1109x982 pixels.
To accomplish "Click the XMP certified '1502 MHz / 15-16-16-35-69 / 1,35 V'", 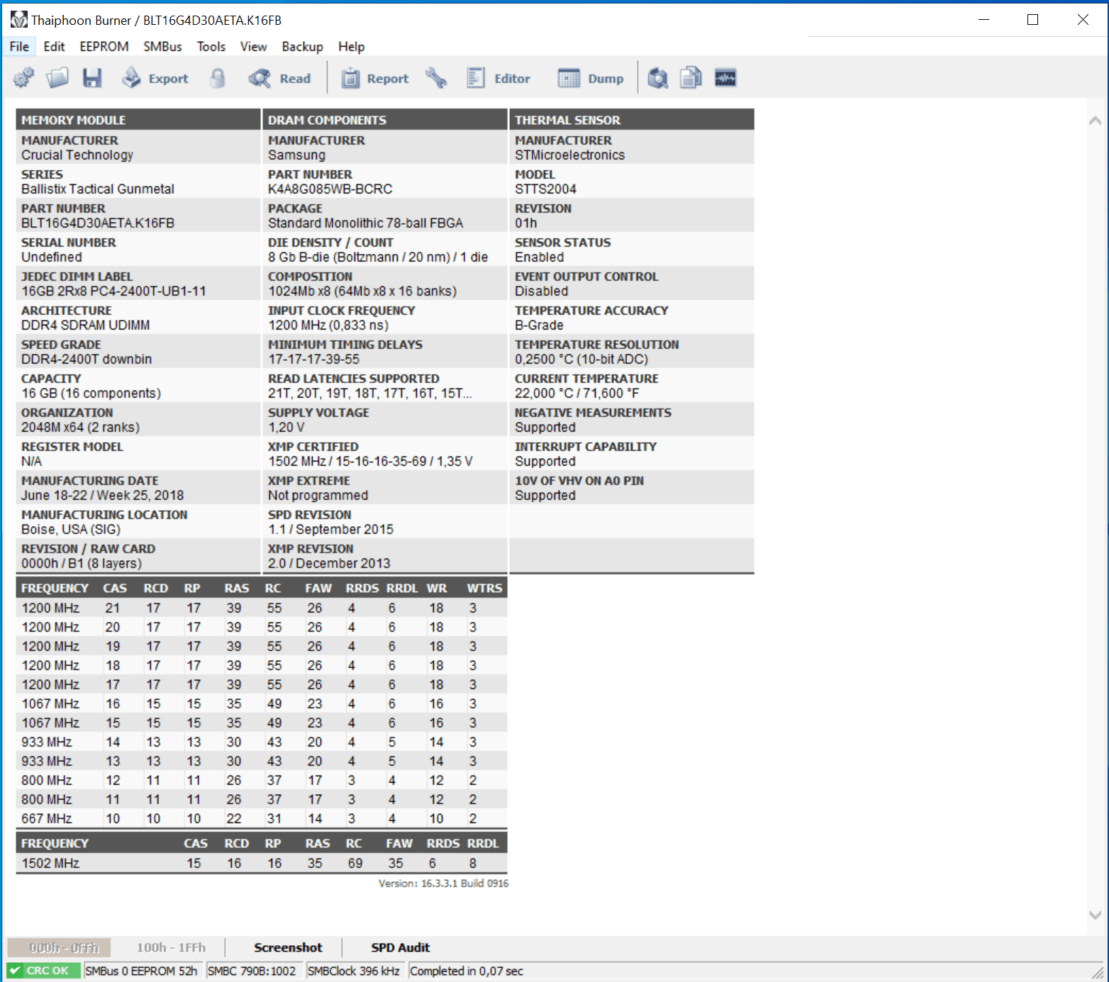I will click(x=370, y=461).
